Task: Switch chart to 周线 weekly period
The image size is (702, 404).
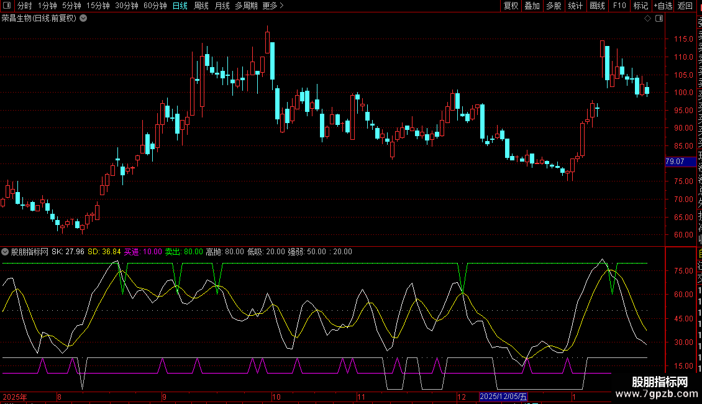Action: [201, 6]
